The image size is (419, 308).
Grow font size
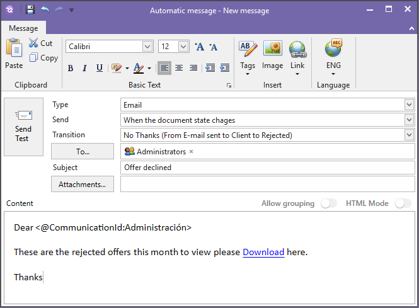click(199, 47)
